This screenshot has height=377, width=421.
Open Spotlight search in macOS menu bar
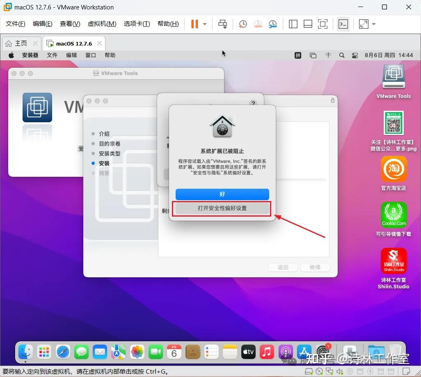[341, 55]
